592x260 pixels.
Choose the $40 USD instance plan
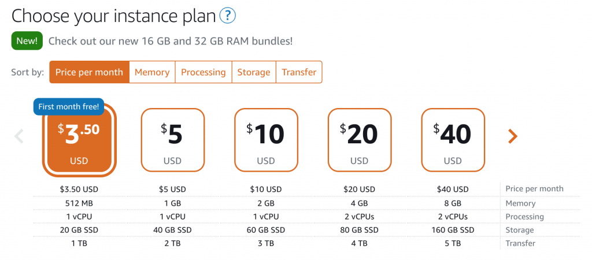tap(453, 140)
